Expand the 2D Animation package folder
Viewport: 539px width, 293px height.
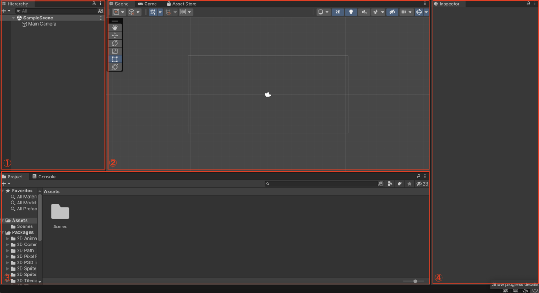[6, 238]
